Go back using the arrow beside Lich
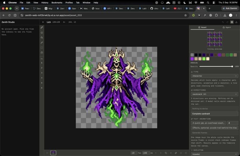The height and width of the screenshot is (156, 240). [43, 22]
